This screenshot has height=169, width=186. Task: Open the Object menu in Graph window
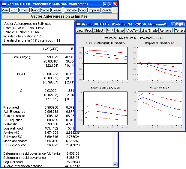(x=98, y=31)
